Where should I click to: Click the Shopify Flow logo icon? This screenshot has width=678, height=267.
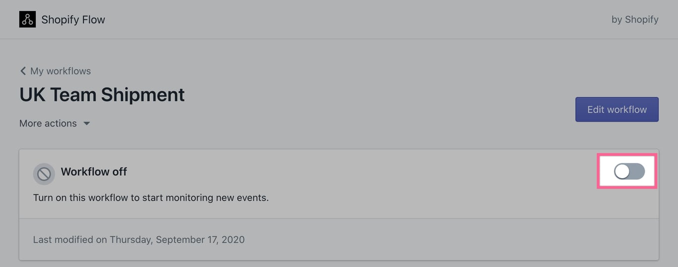27,19
